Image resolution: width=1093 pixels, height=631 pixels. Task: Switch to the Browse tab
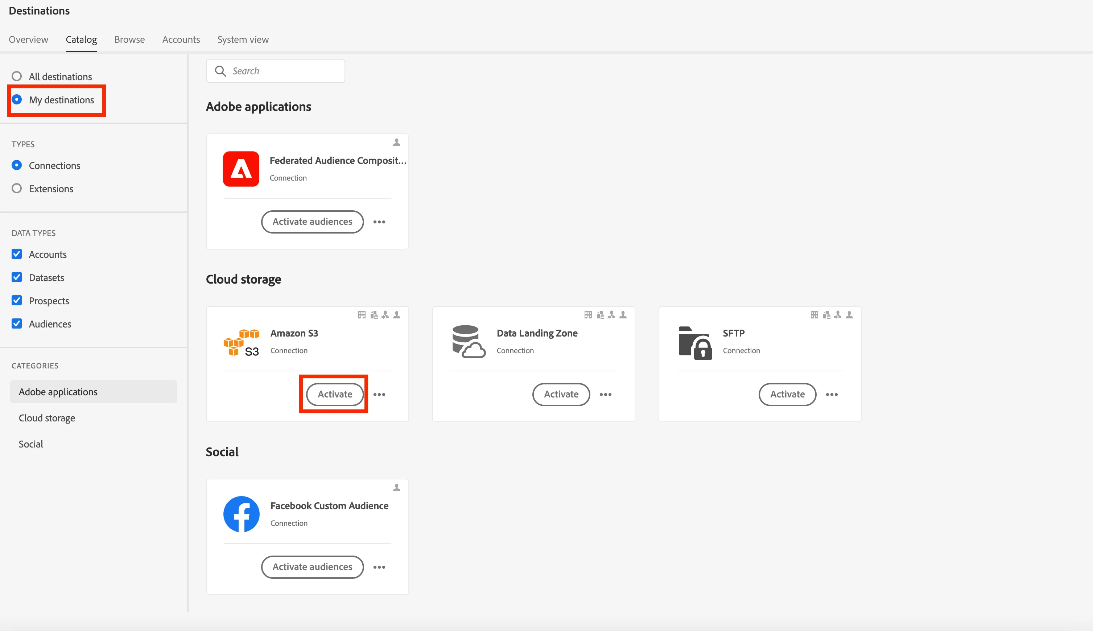pos(129,40)
